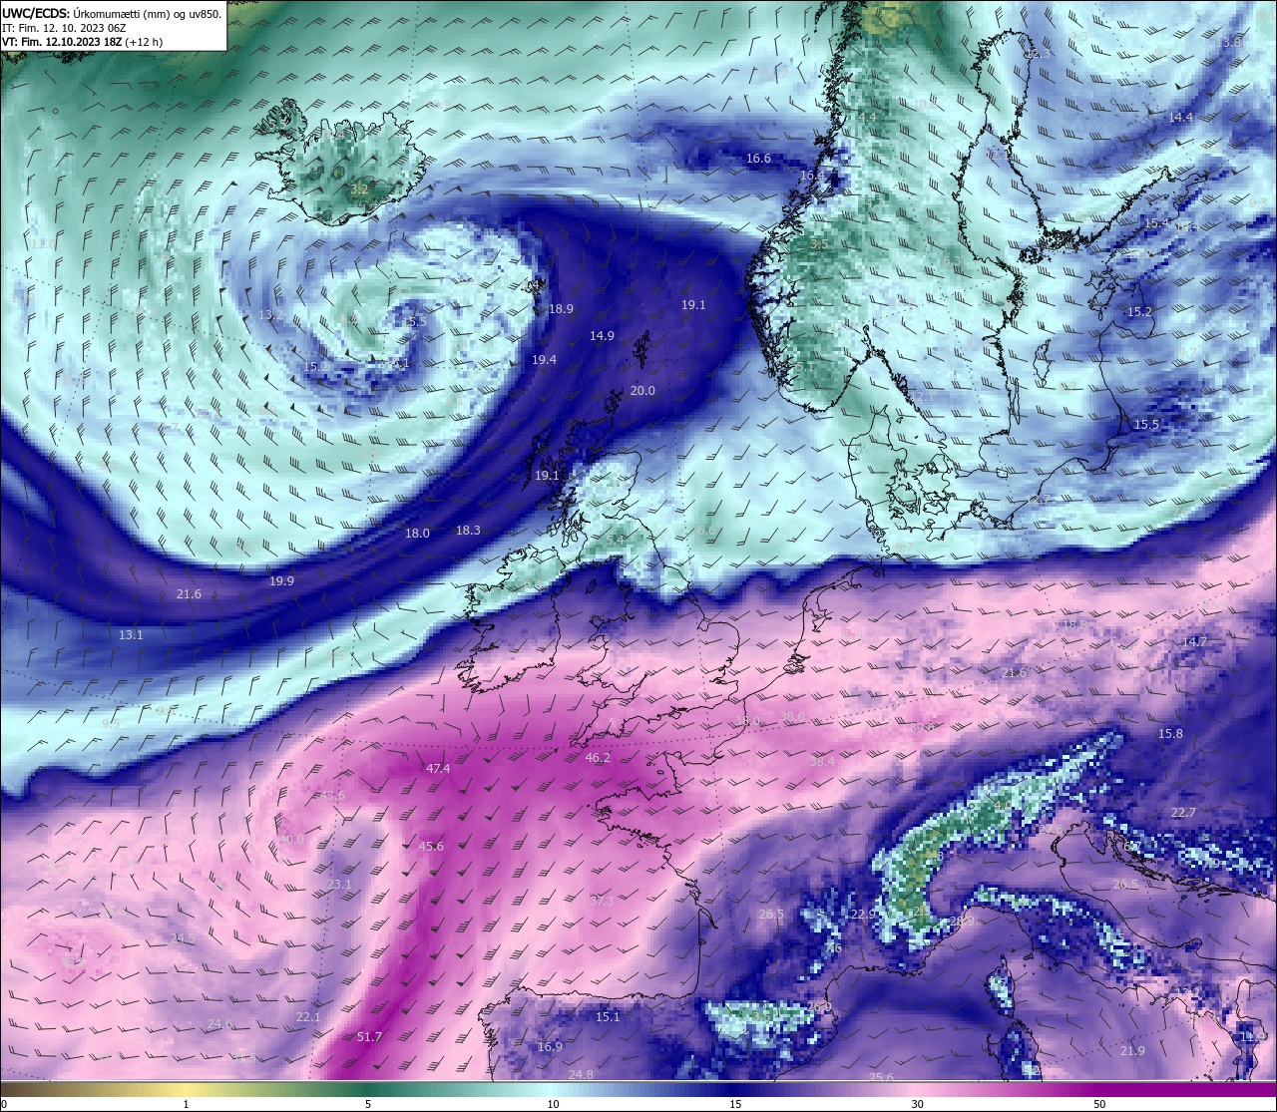Click the 5 tick on the color scale

point(368,1104)
